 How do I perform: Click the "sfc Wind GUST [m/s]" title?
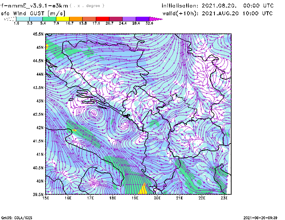tap(33, 14)
